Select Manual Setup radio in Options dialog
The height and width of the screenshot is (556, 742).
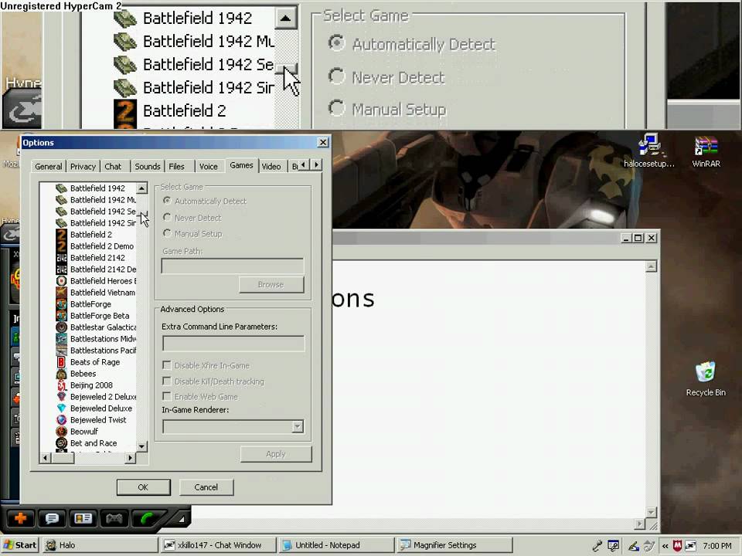(167, 233)
